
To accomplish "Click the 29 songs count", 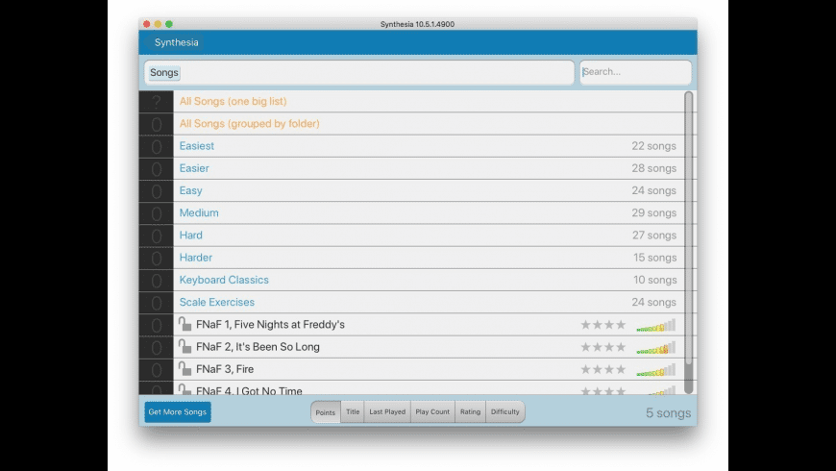I will (653, 212).
